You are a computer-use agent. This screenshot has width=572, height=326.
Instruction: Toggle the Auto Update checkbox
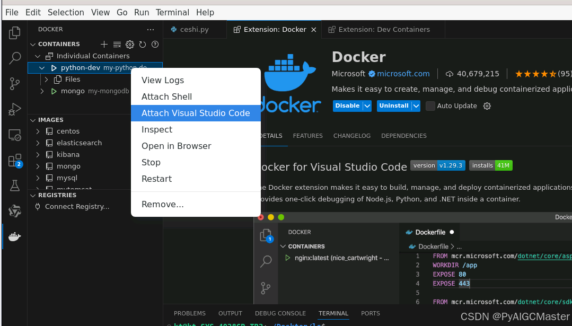point(430,106)
